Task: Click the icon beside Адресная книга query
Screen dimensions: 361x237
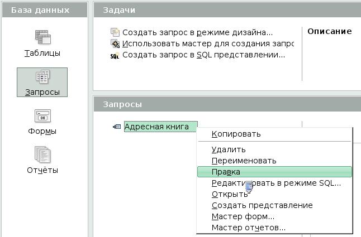Action: click(x=116, y=127)
